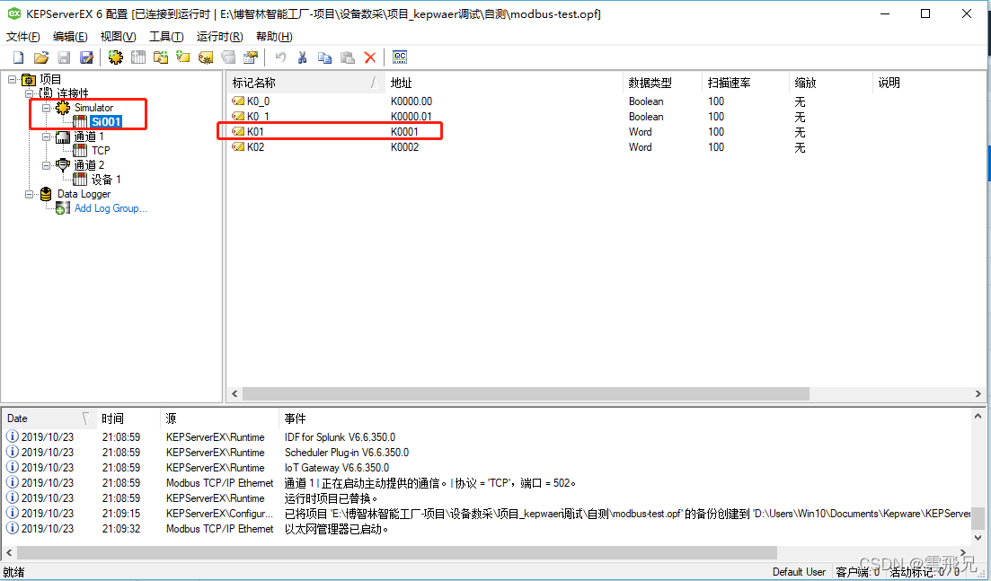Screen dimensions: 991x581
Task: Click the Save Project floppy icon
Action: (x=64, y=57)
